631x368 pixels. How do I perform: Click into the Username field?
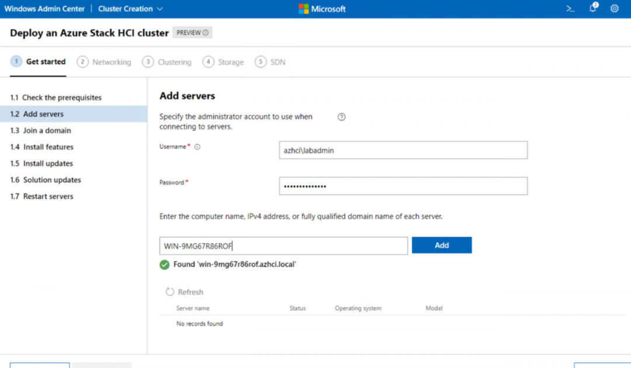(403, 150)
